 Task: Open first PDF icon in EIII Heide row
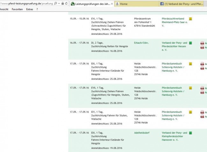pos(202,64)
